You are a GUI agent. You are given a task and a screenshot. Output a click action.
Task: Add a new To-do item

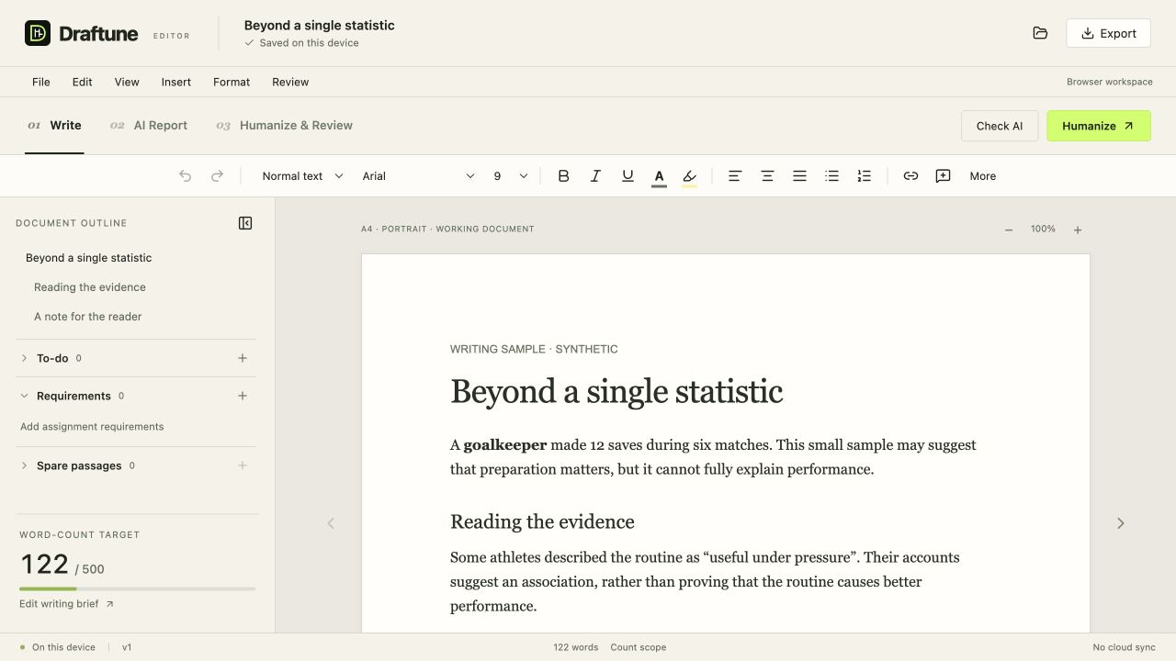click(243, 358)
